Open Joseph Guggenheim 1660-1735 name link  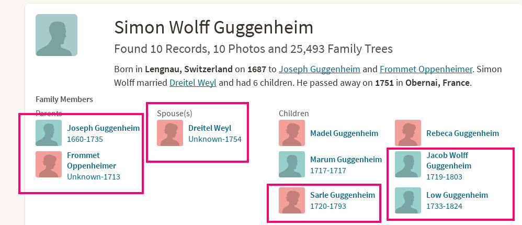coord(103,128)
